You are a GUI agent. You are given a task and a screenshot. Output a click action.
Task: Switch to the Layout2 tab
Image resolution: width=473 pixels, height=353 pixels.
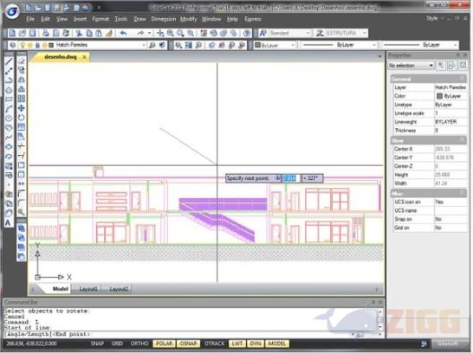click(x=118, y=289)
